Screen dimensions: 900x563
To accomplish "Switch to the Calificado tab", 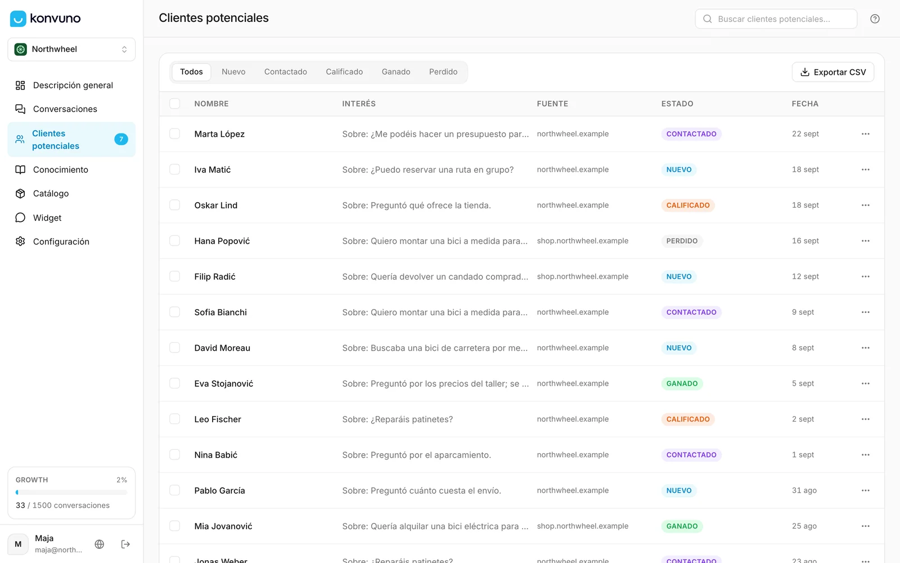I will [x=344, y=72].
